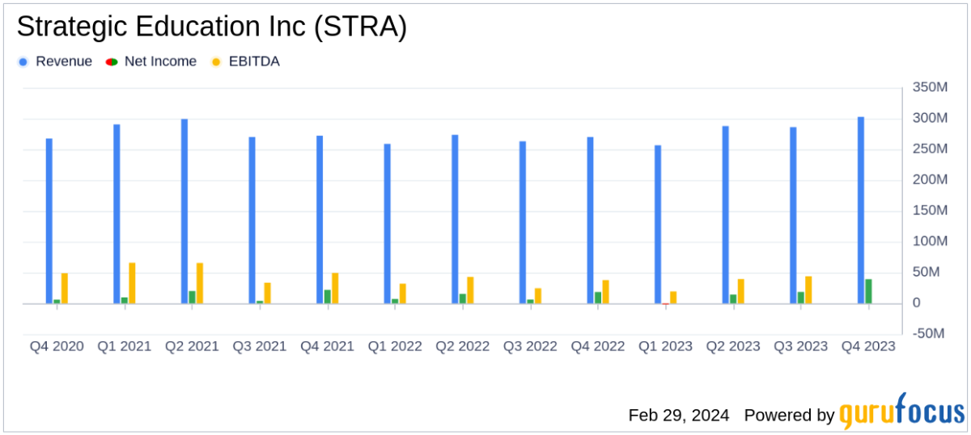
Task: Toggle the Revenue series legend label
Action: point(63,62)
